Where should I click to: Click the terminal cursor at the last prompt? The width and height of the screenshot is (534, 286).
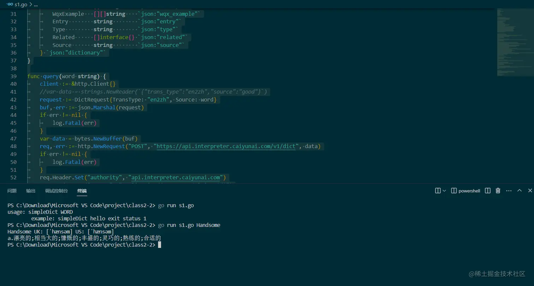(160, 245)
